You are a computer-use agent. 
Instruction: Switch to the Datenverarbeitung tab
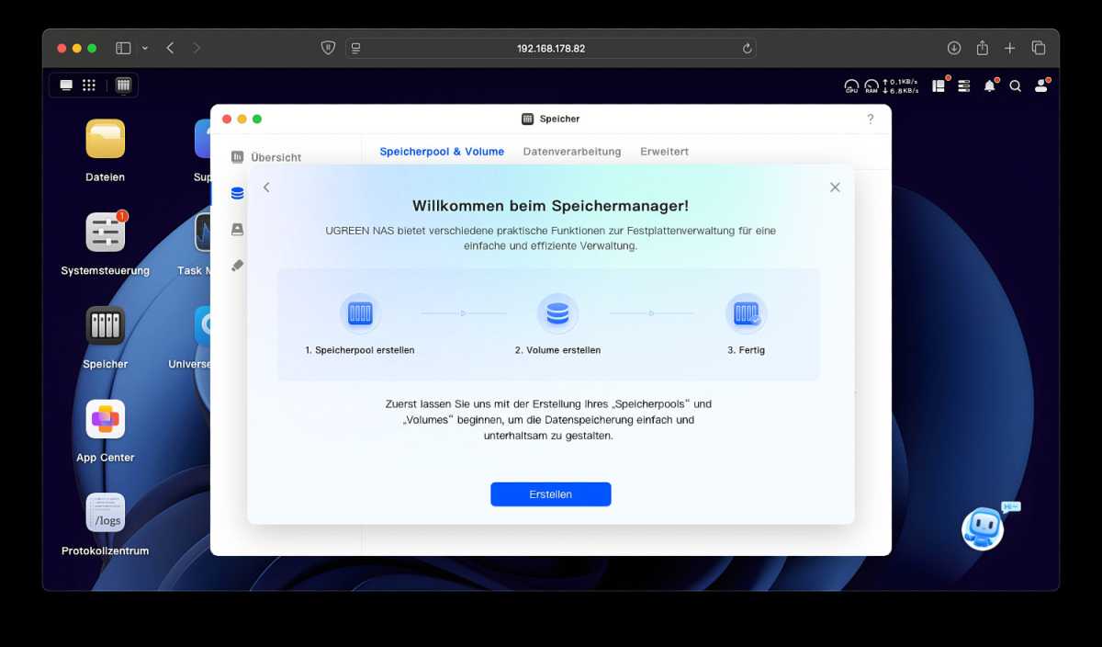[x=572, y=152]
